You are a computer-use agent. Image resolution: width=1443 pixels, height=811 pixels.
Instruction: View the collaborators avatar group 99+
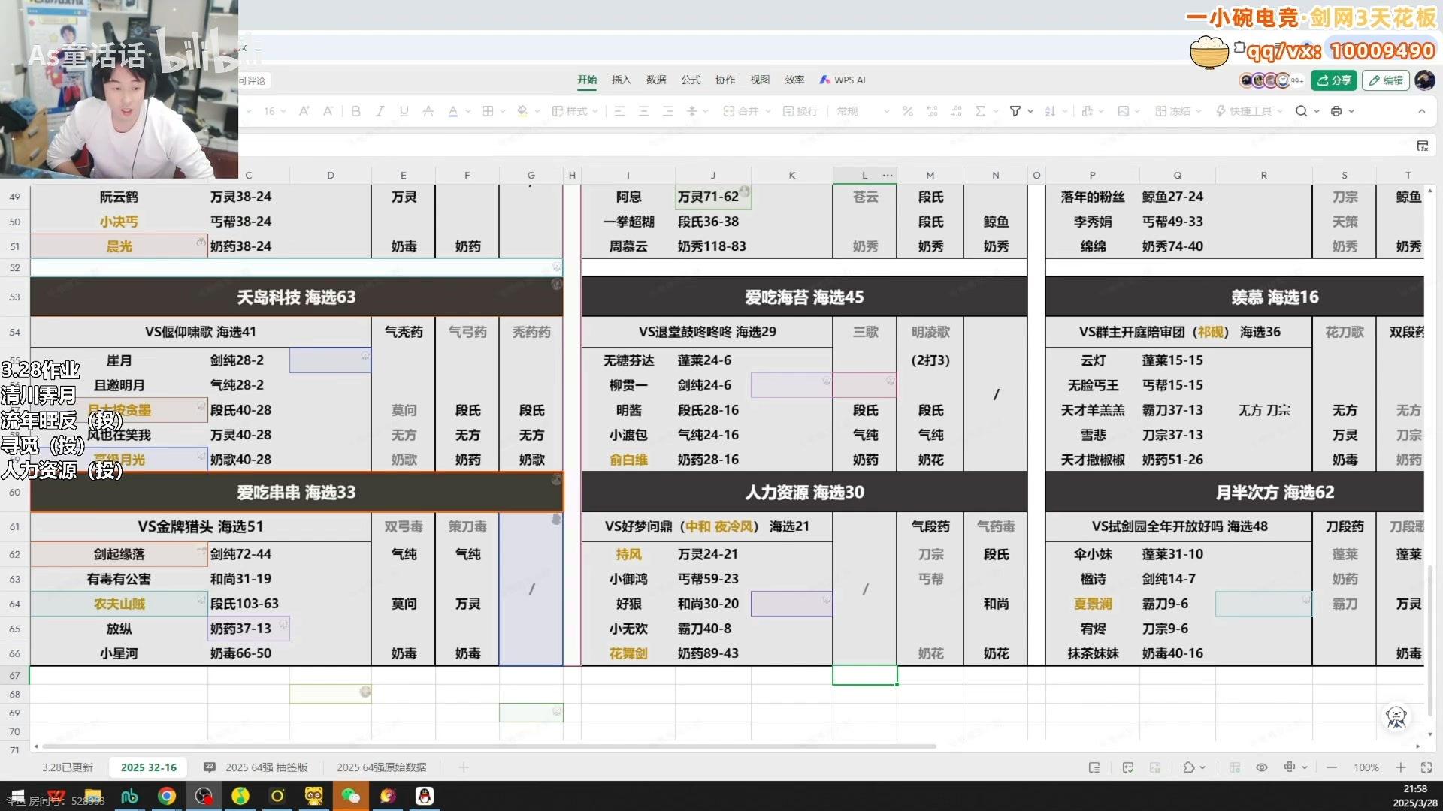coord(1272,80)
